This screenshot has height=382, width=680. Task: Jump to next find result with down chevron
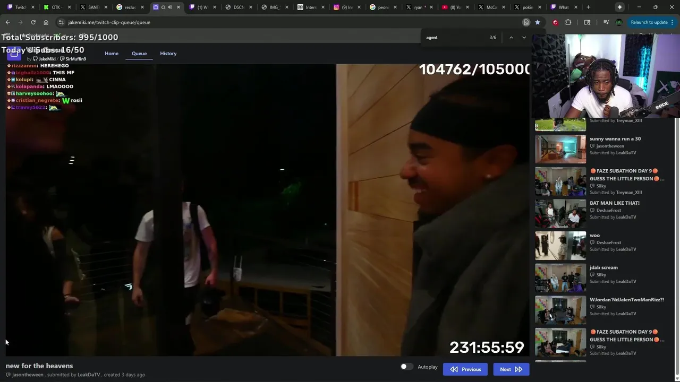(x=524, y=38)
